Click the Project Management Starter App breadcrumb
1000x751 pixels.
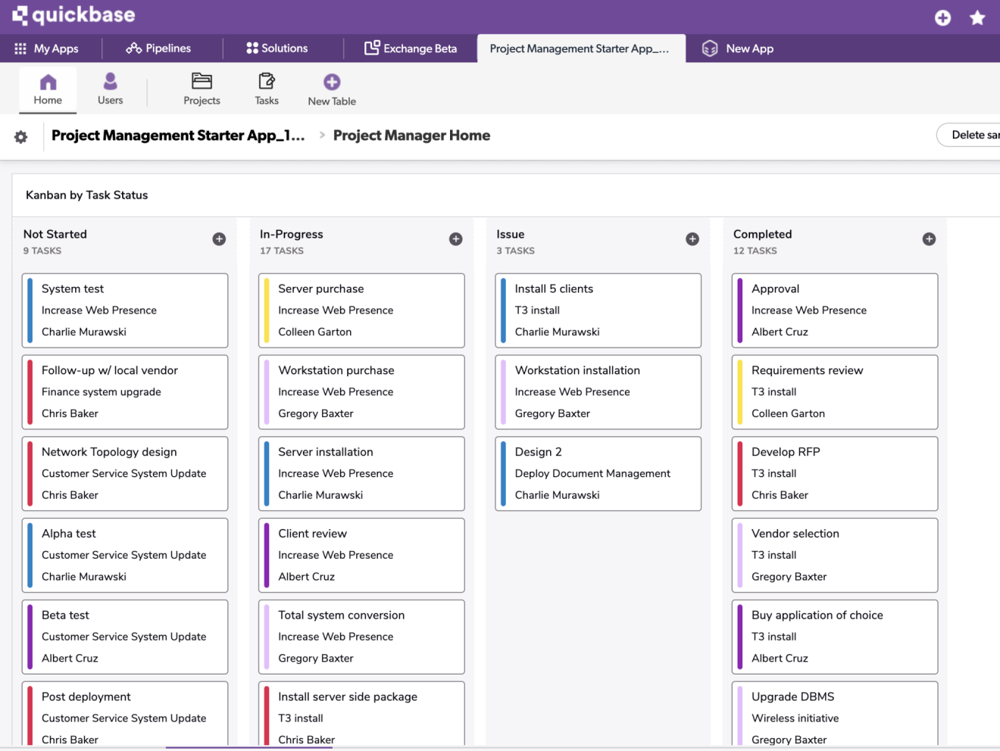click(x=178, y=136)
